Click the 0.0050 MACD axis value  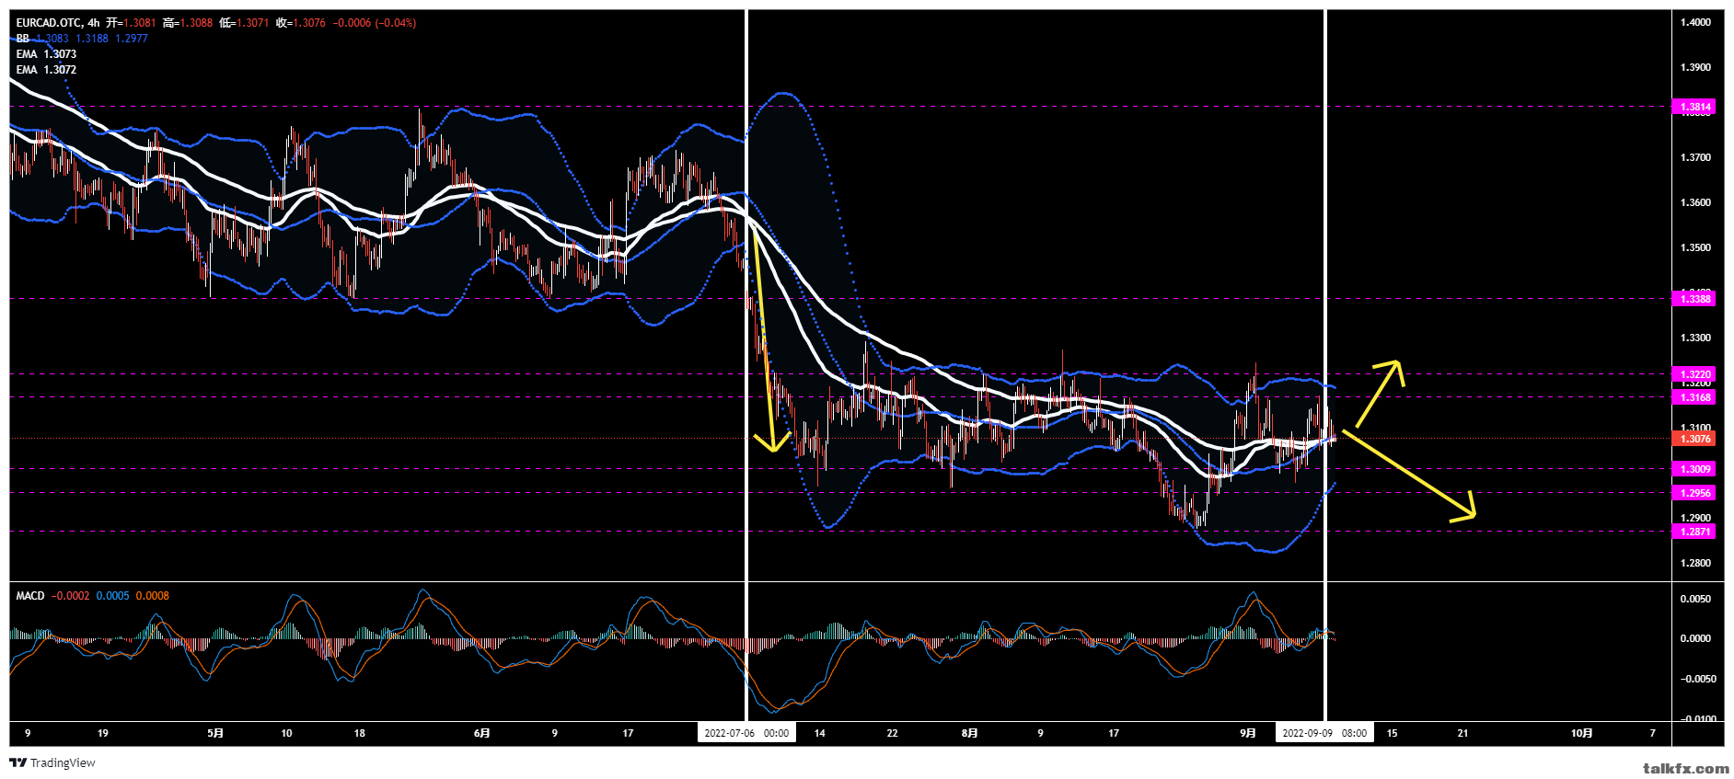1695,599
